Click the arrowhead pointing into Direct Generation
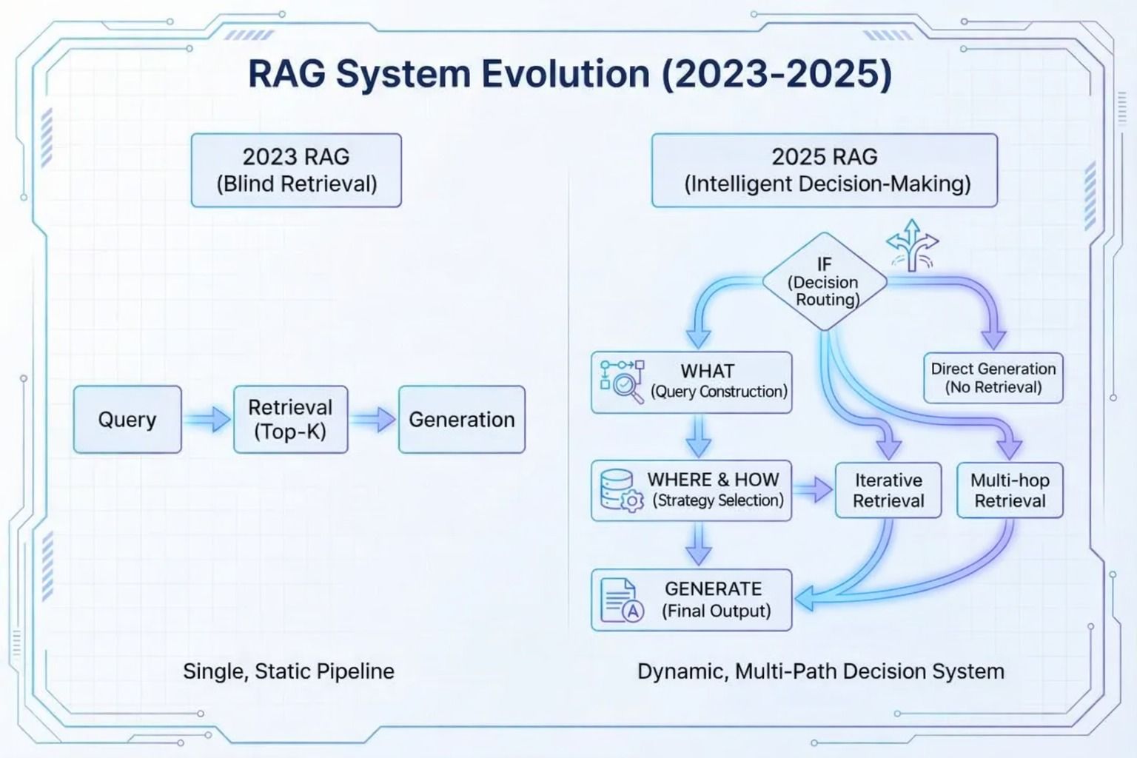The height and width of the screenshot is (758, 1137). pyautogui.click(x=993, y=338)
